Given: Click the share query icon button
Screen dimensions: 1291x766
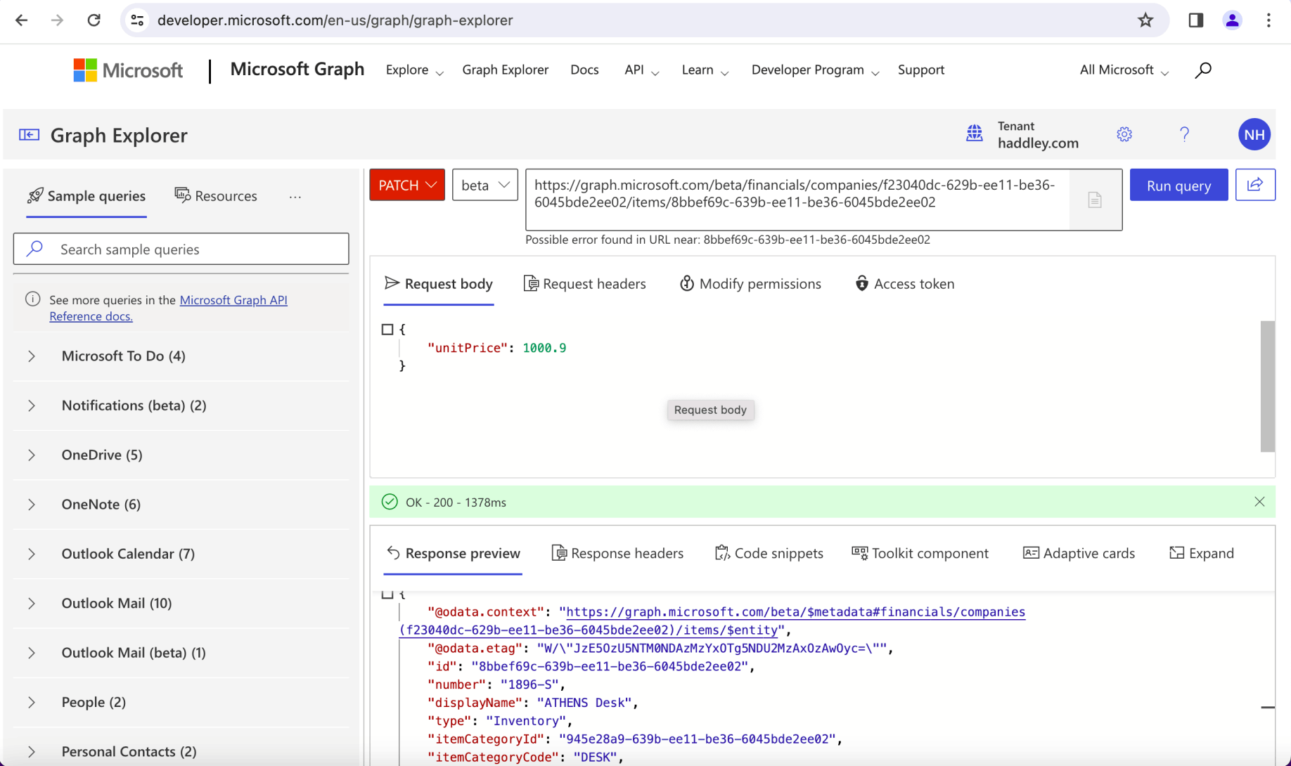Looking at the screenshot, I should click(1254, 185).
